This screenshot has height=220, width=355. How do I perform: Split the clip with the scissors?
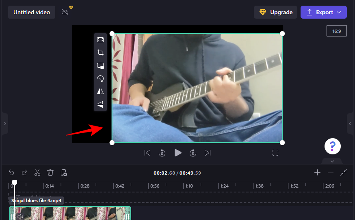coord(37,173)
